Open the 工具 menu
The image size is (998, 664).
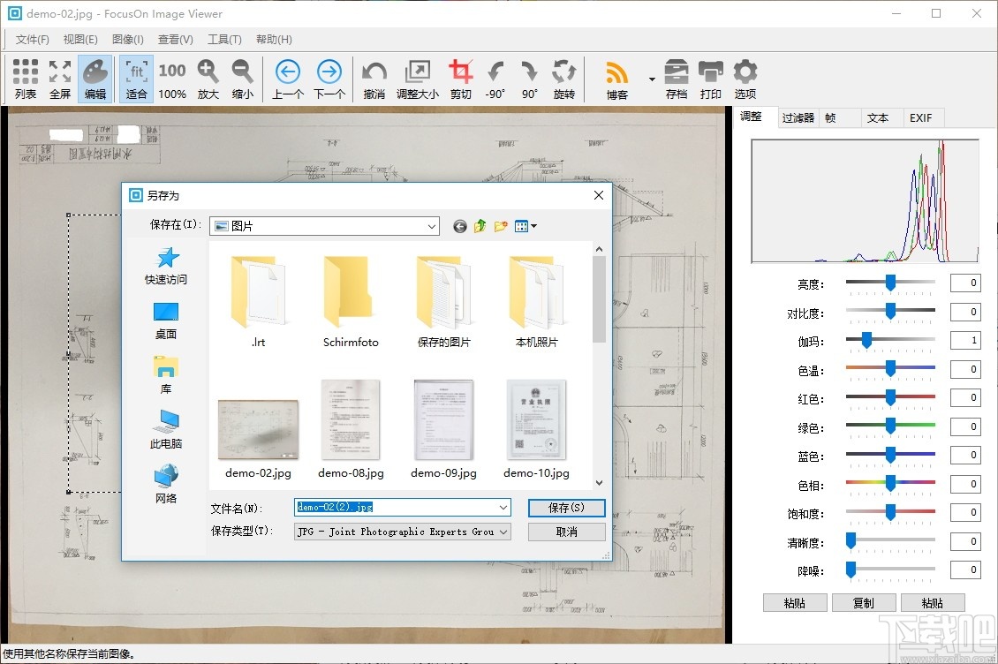tap(223, 39)
